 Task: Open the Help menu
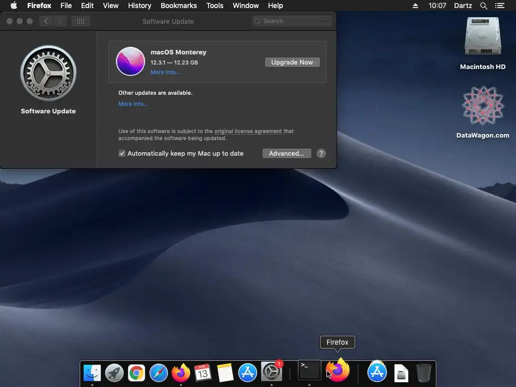tap(276, 6)
